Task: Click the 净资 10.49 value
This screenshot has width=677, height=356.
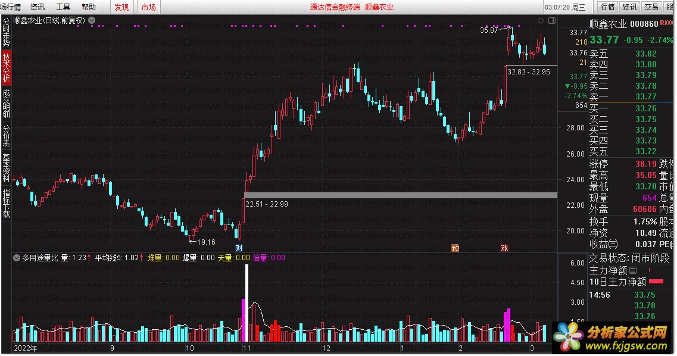Action: click(x=646, y=233)
